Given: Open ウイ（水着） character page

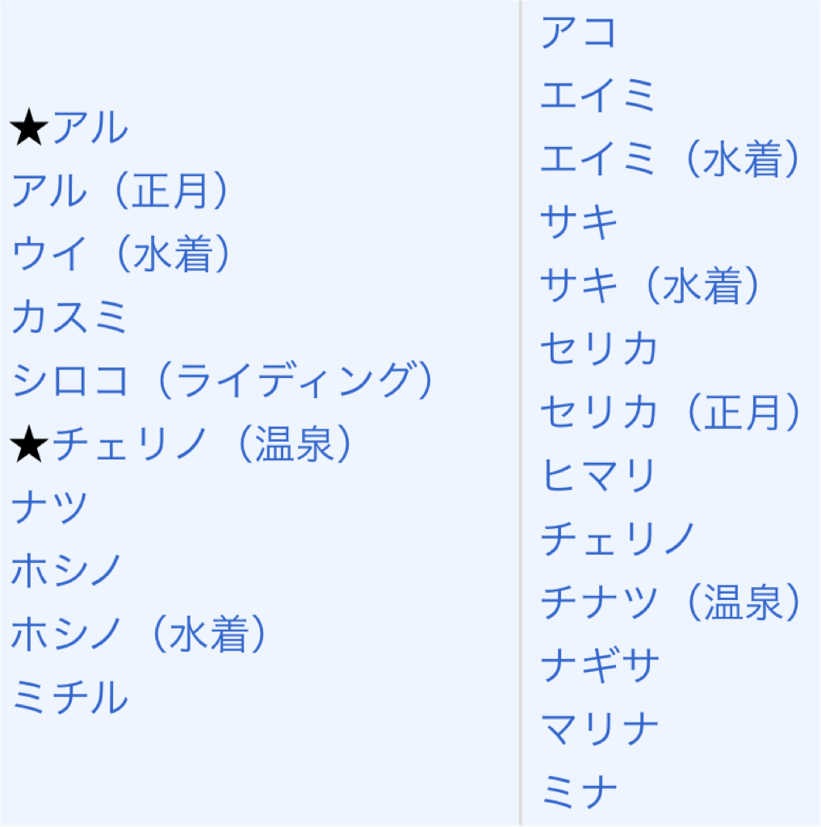Looking at the screenshot, I should (121, 254).
